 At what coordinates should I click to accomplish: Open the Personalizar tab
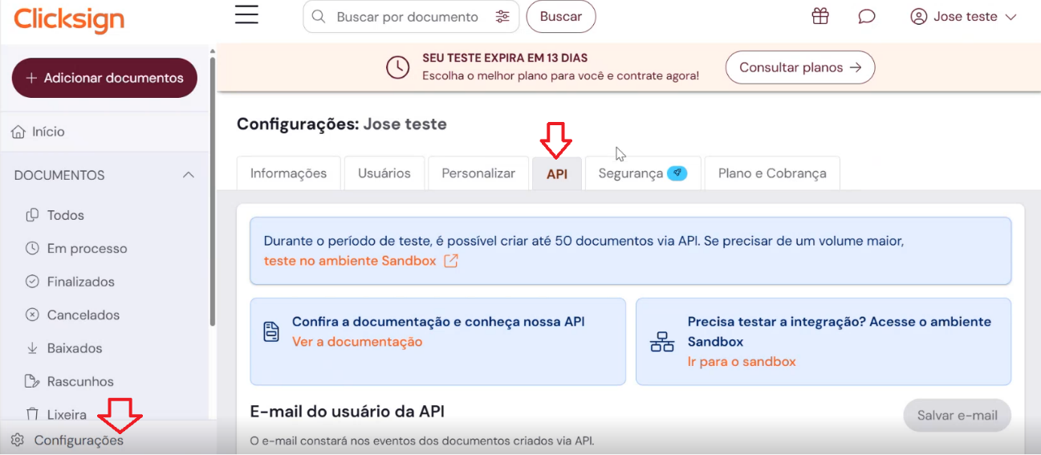[x=478, y=173]
